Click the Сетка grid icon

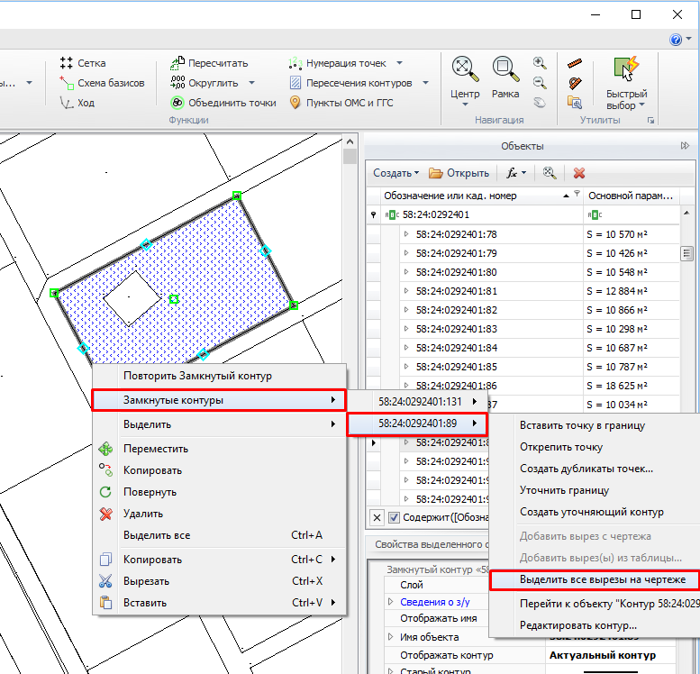(66, 63)
